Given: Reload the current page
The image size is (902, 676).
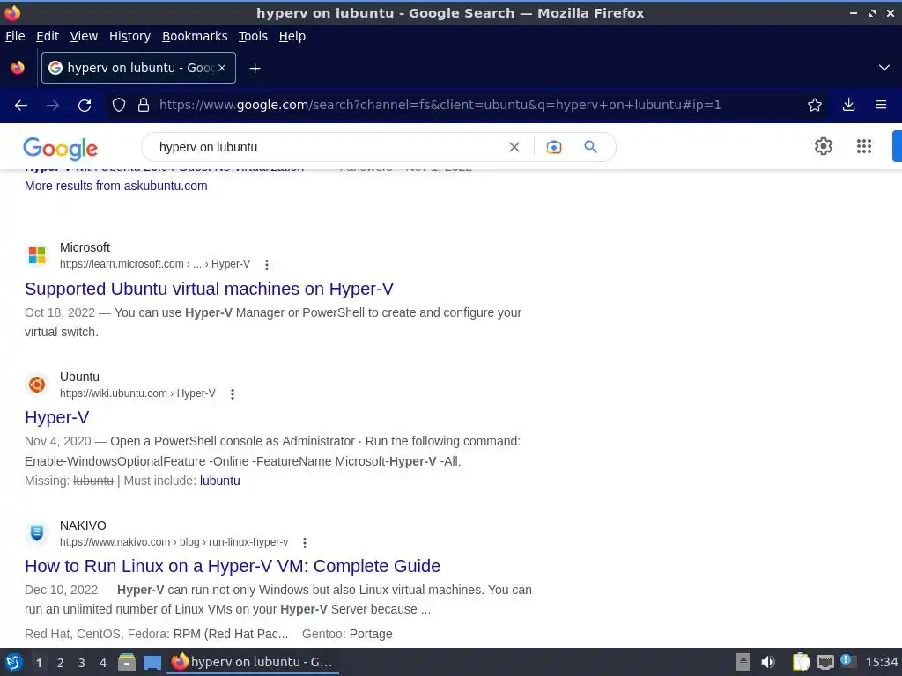Looking at the screenshot, I should point(85,106).
